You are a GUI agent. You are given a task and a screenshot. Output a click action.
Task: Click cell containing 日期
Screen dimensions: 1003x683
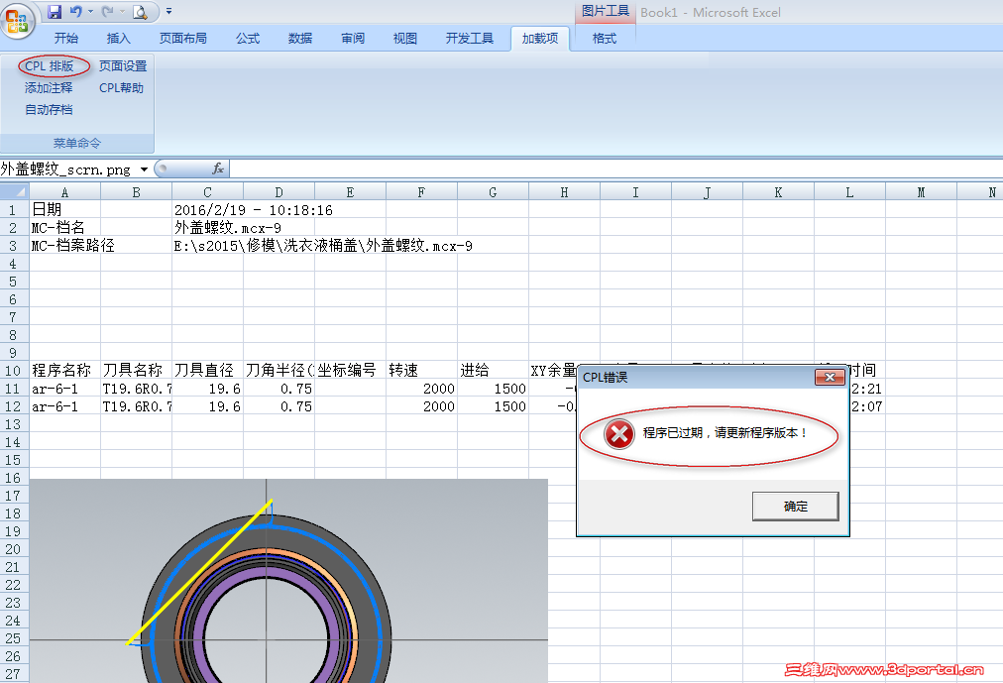pos(64,210)
